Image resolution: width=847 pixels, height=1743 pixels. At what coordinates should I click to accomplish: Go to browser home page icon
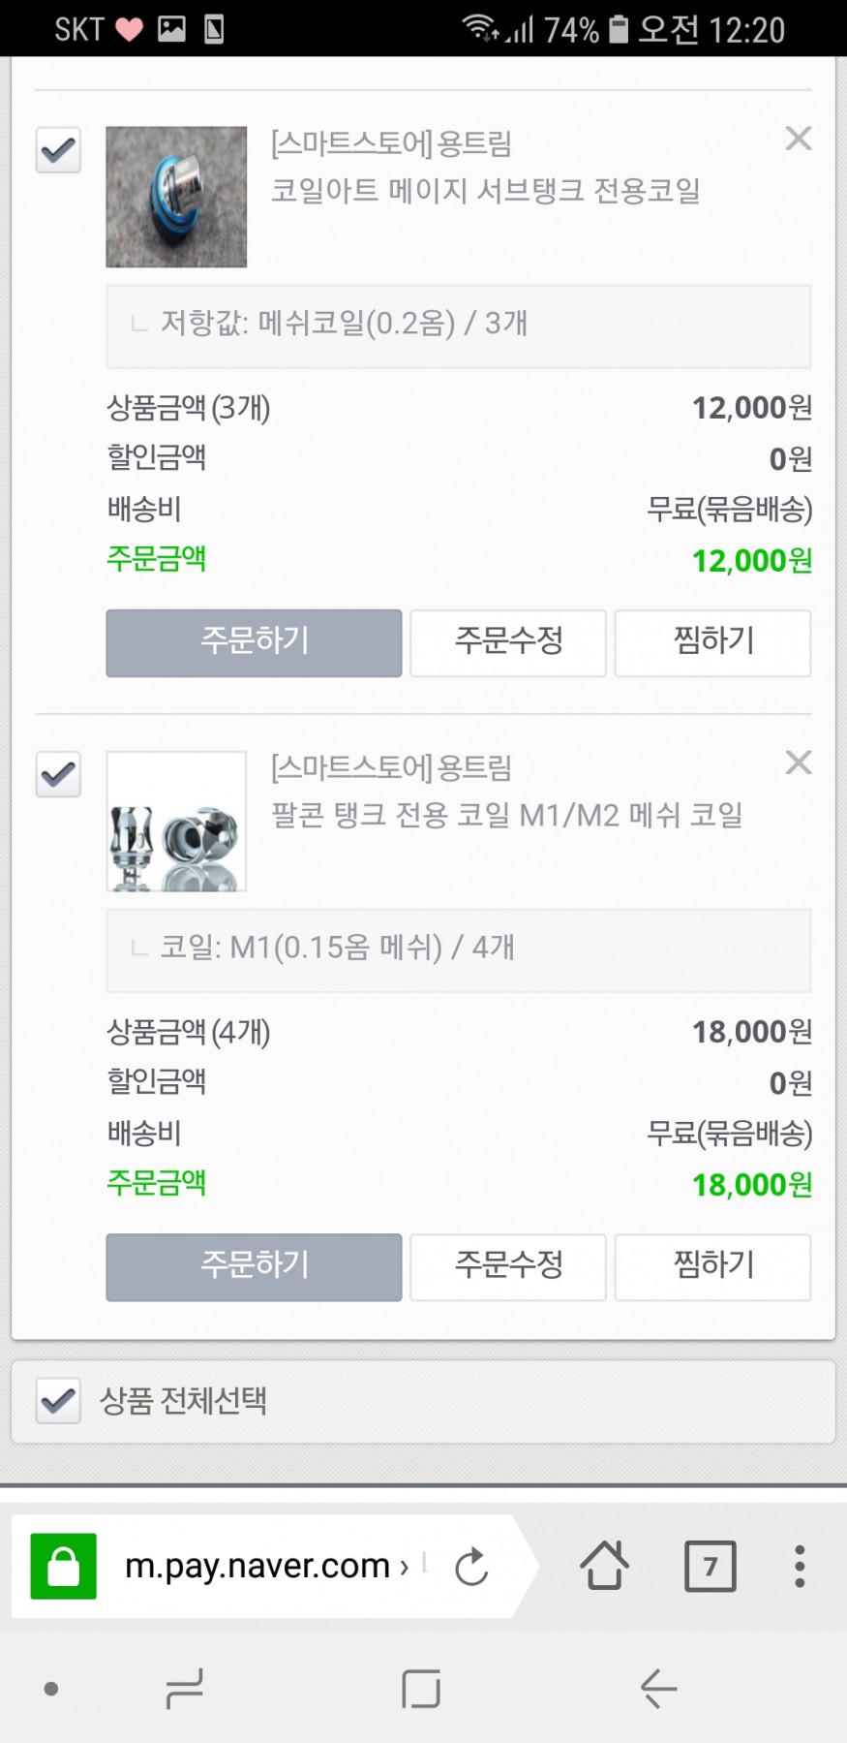(604, 1566)
